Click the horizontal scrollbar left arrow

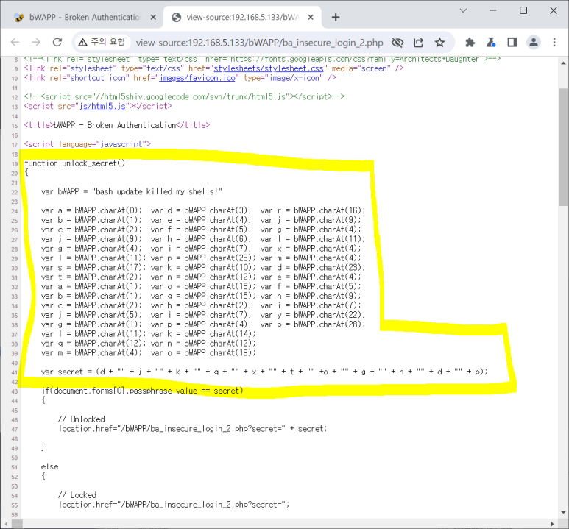[x=6, y=524]
